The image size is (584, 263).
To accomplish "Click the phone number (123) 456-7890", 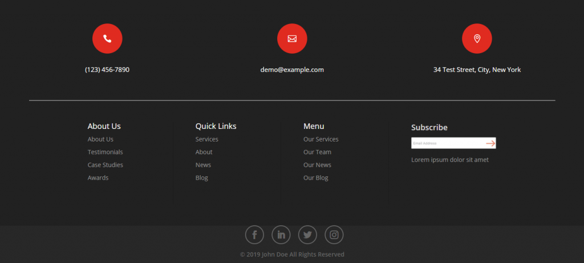I will click(107, 70).
